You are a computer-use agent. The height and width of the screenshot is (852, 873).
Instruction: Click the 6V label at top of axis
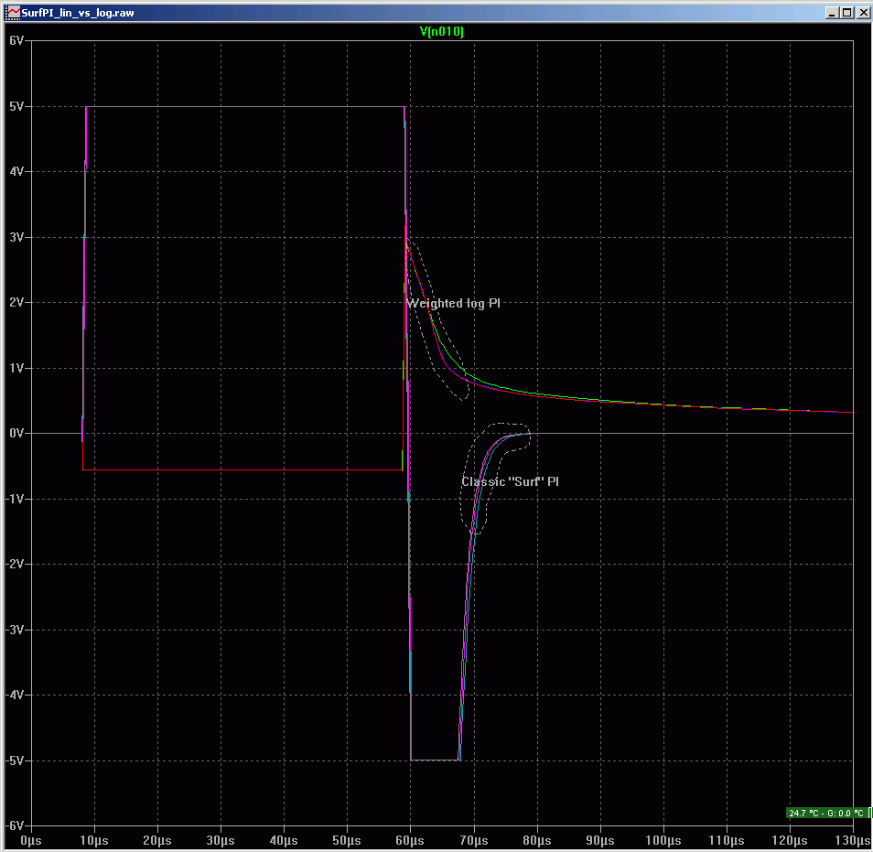16,41
